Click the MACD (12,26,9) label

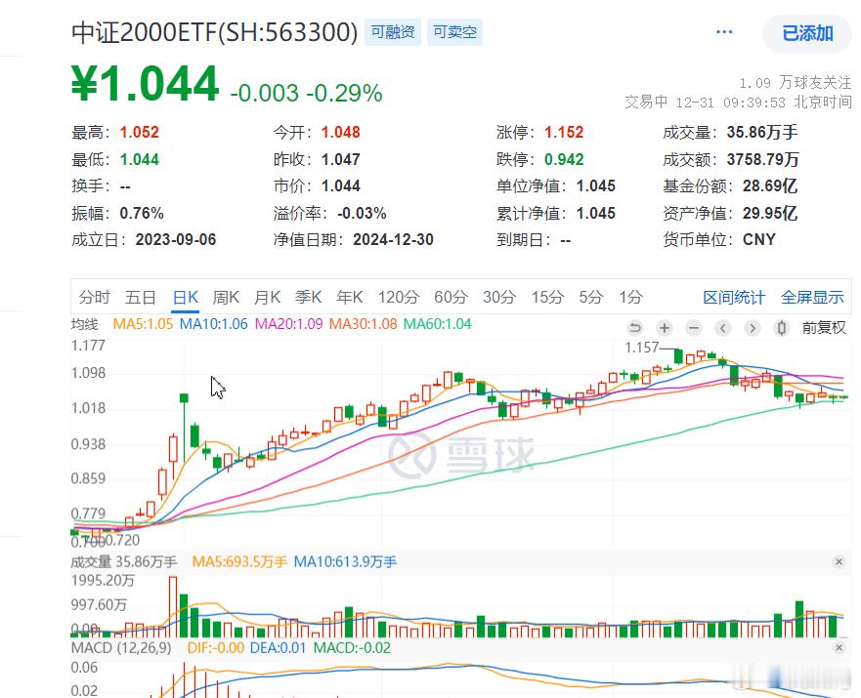pyautogui.click(x=121, y=647)
